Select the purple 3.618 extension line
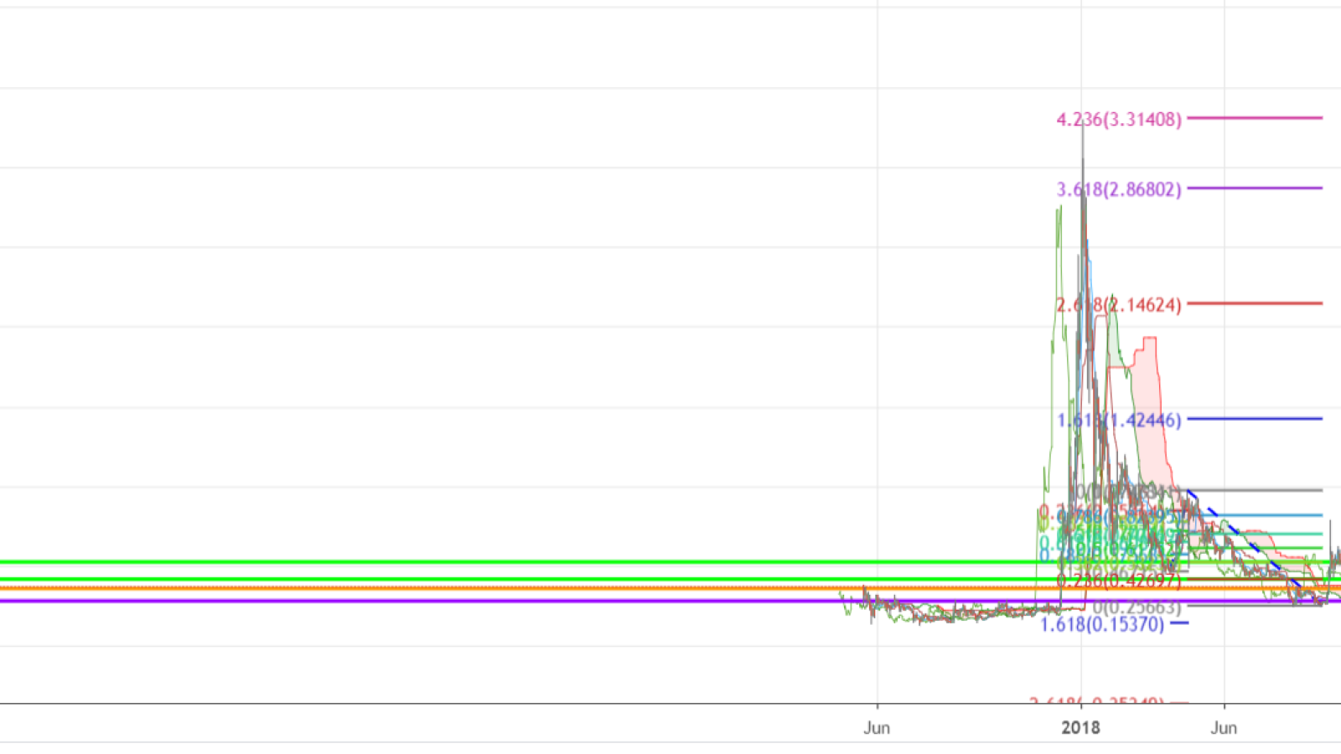The width and height of the screenshot is (1341, 754). click(1255, 188)
